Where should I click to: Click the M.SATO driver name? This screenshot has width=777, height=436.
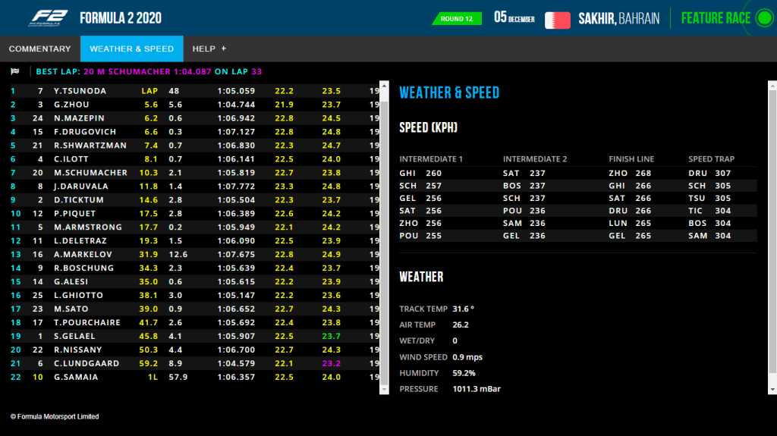71,309
